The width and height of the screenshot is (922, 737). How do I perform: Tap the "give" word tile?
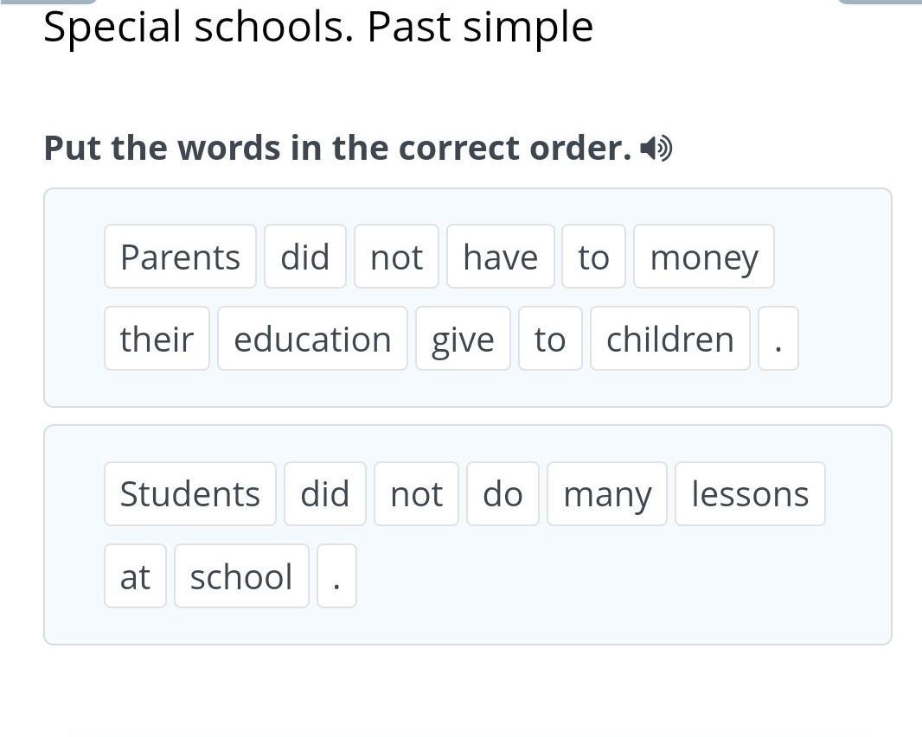point(463,339)
